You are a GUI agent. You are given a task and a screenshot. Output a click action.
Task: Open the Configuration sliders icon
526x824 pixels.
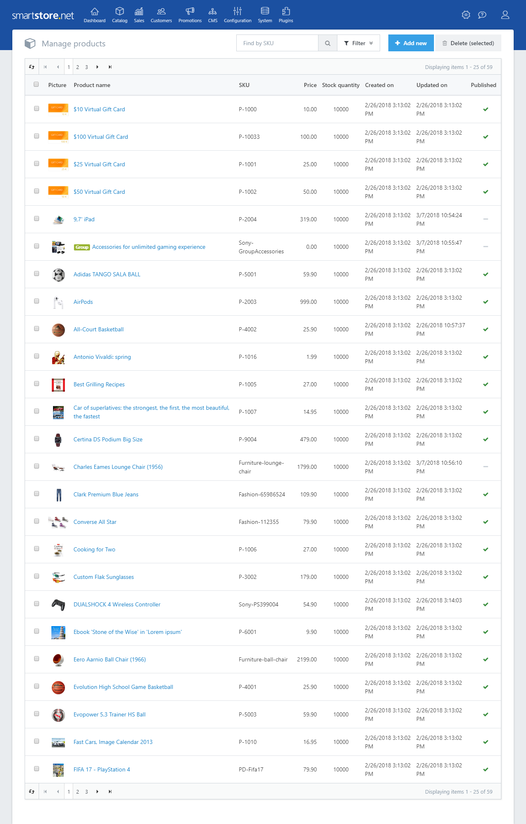coord(238,11)
